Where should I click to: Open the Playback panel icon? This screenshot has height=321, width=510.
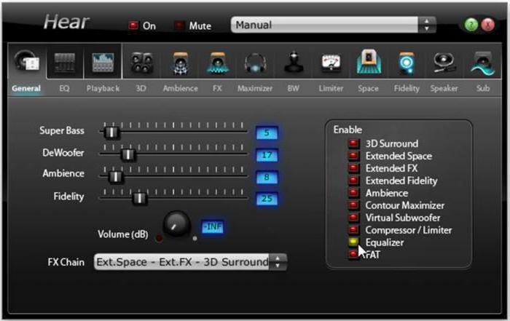tap(103, 64)
